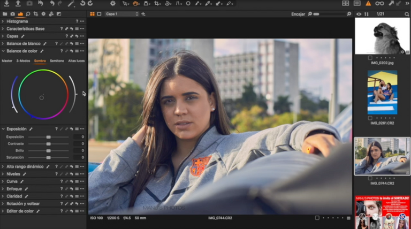Open preferences gear in top toolbar
The image size is (411, 229).
tap(113, 3)
